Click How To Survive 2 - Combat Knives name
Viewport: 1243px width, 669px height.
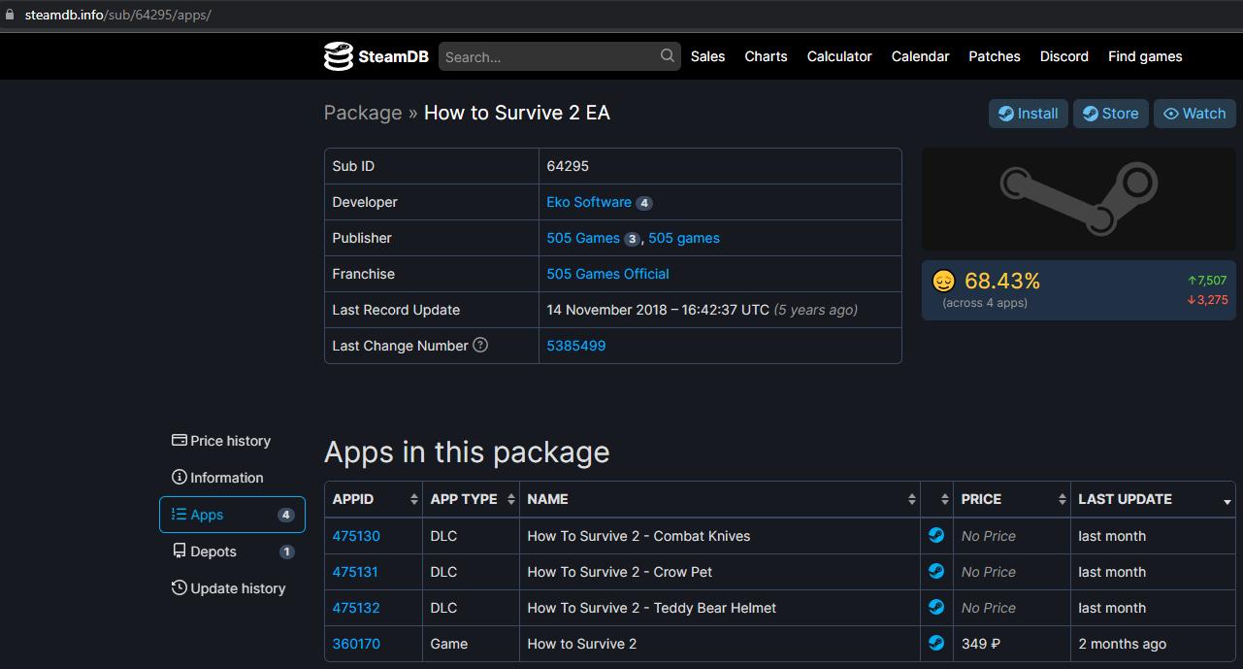[638, 536]
